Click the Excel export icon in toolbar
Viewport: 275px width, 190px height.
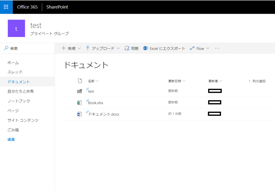pyautogui.click(x=145, y=48)
